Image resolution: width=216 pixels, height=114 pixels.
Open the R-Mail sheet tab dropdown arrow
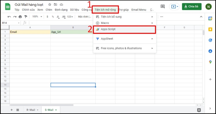[38, 110]
